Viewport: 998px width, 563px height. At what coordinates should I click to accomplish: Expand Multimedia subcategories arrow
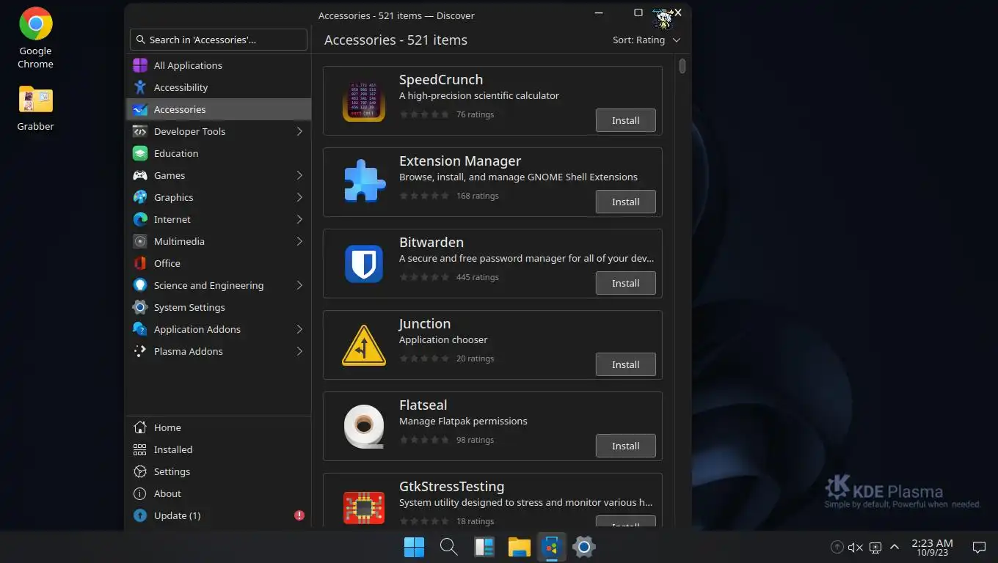[x=299, y=241]
